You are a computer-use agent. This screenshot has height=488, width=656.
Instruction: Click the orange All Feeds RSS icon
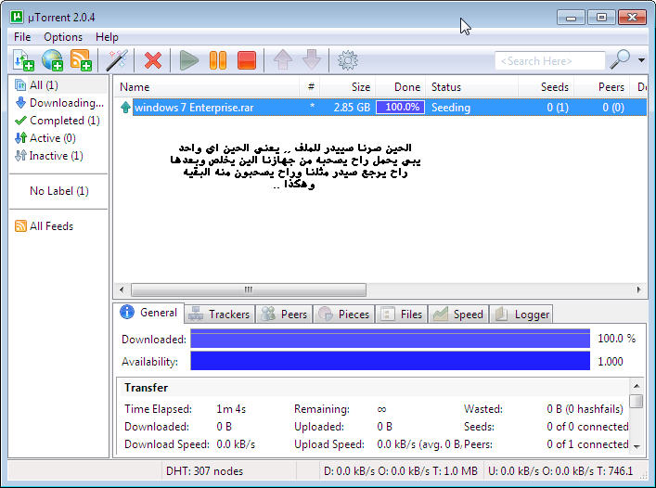pyautogui.click(x=20, y=226)
